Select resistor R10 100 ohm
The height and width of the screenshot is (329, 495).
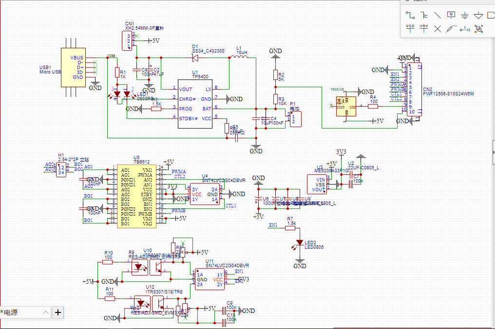click(x=107, y=262)
